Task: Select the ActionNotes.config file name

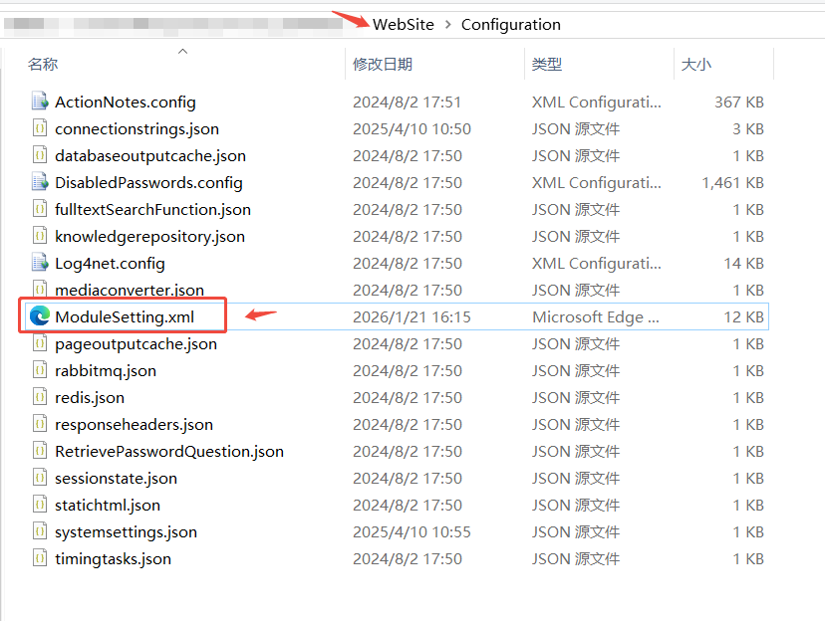Action: point(126,102)
